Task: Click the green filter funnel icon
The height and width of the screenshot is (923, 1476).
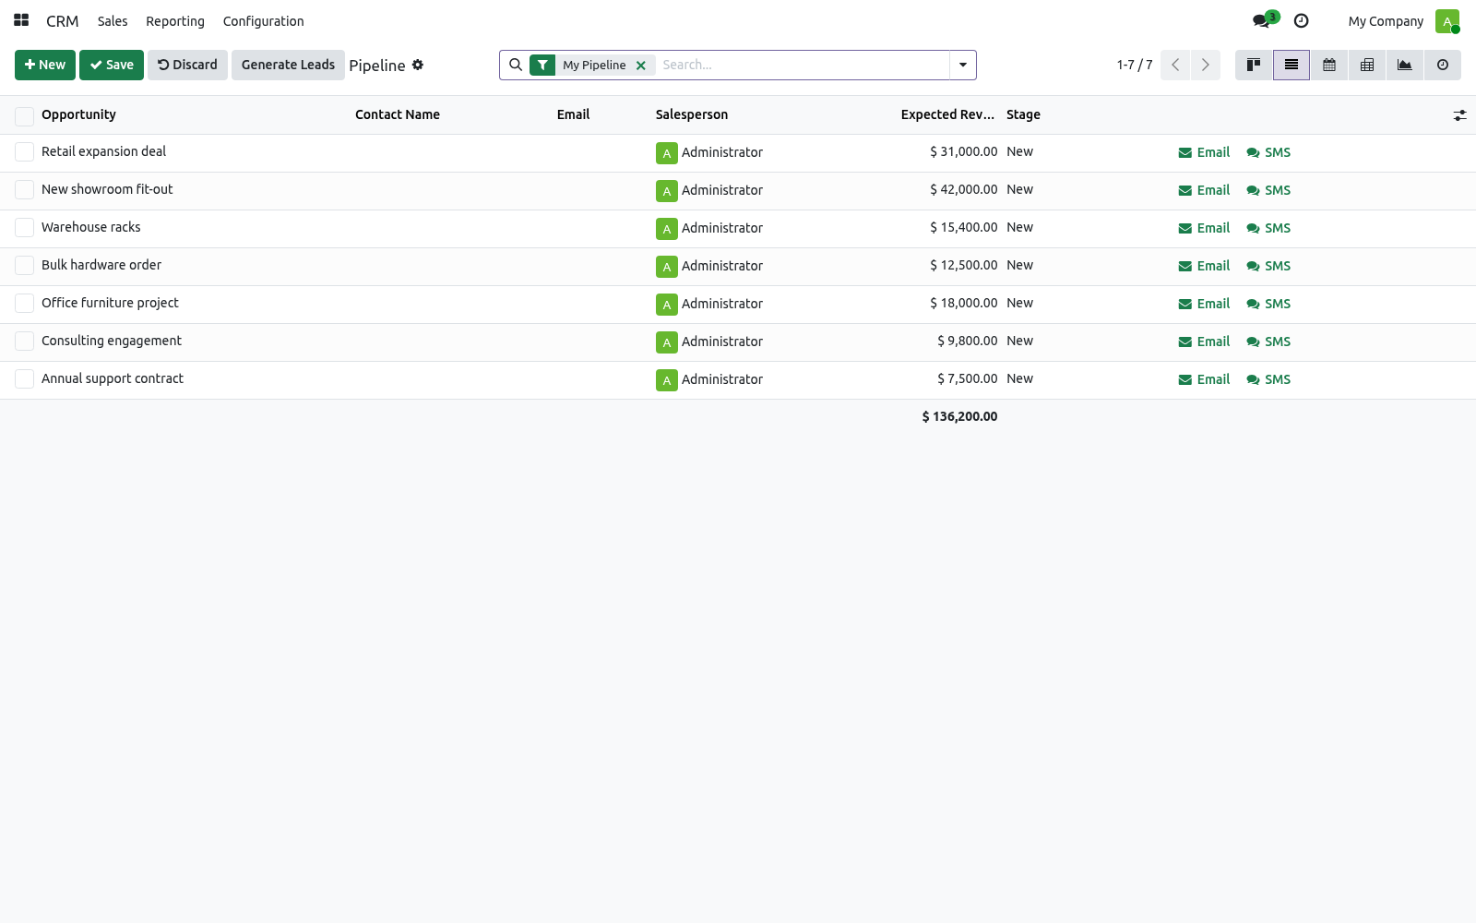Action: point(542,65)
